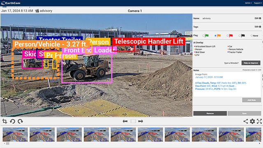Click the Camera 1 title
This screenshot has height=148, width=263.
coord(135,11)
